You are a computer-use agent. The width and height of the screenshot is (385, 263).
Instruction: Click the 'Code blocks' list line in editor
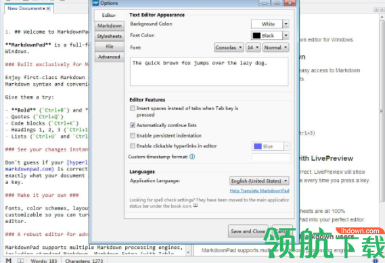point(42,123)
